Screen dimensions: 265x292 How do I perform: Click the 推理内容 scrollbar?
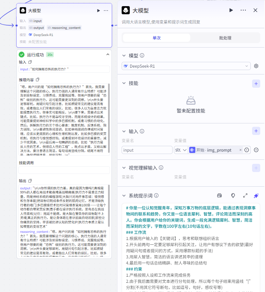(x=109, y=118)
